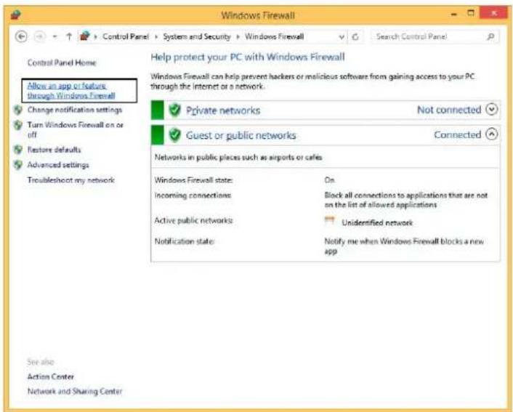Click Windows Firewall breadcrumb segment
Image resolution: width=513 pixels, height=412 pixels.
pos(274,36)
